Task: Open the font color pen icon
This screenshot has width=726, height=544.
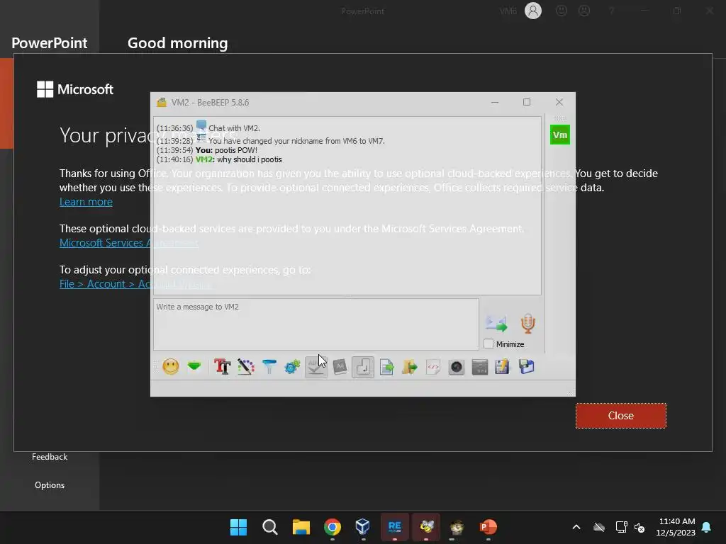Action: [x=246, y=367]
